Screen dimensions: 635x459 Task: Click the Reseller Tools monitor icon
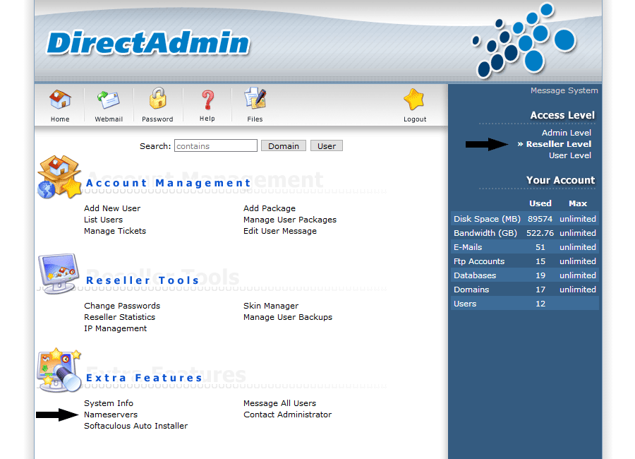point(59,273)
